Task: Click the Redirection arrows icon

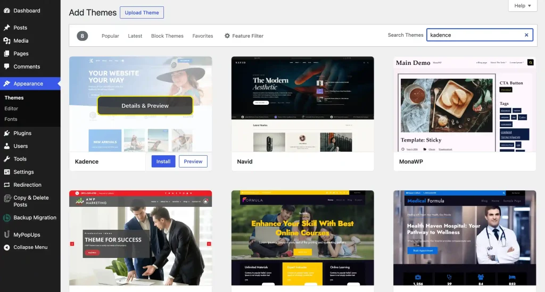Action: click(6, 185)
